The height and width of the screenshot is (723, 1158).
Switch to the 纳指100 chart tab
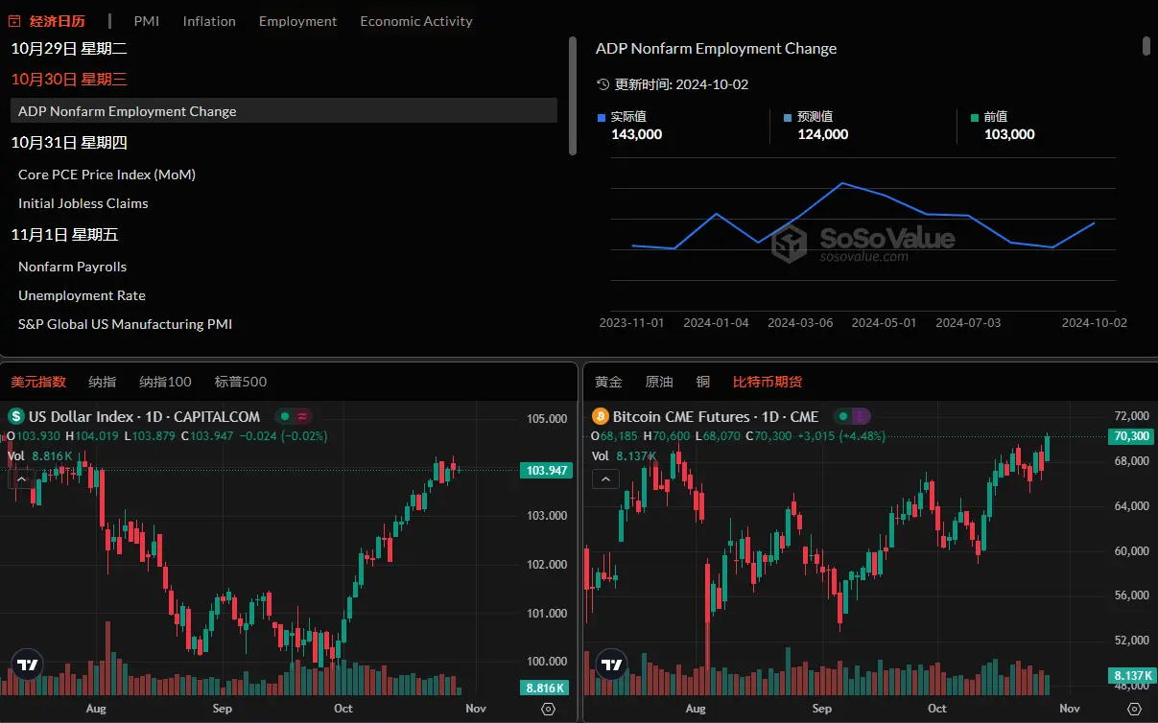point(165,382)
